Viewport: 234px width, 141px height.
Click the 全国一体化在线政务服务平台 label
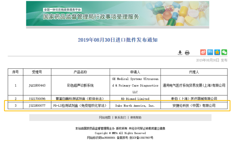pyautogui.click(x=63, y=10)
